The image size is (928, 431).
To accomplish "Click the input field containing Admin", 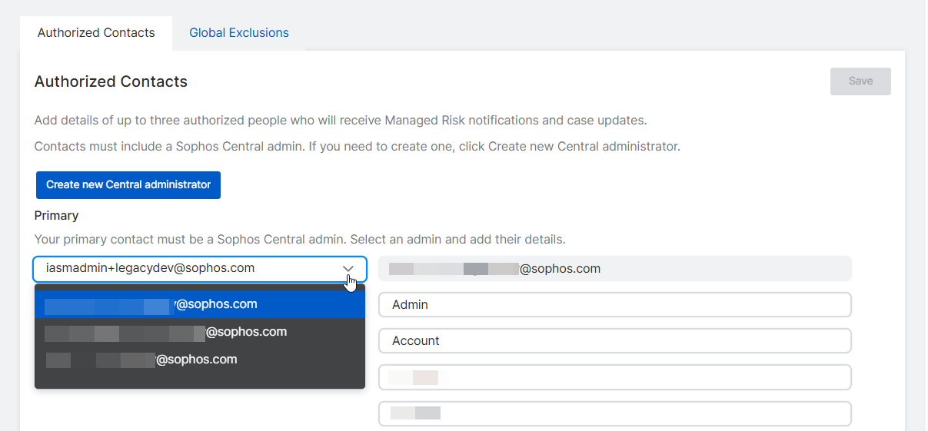I will point(614,305).
